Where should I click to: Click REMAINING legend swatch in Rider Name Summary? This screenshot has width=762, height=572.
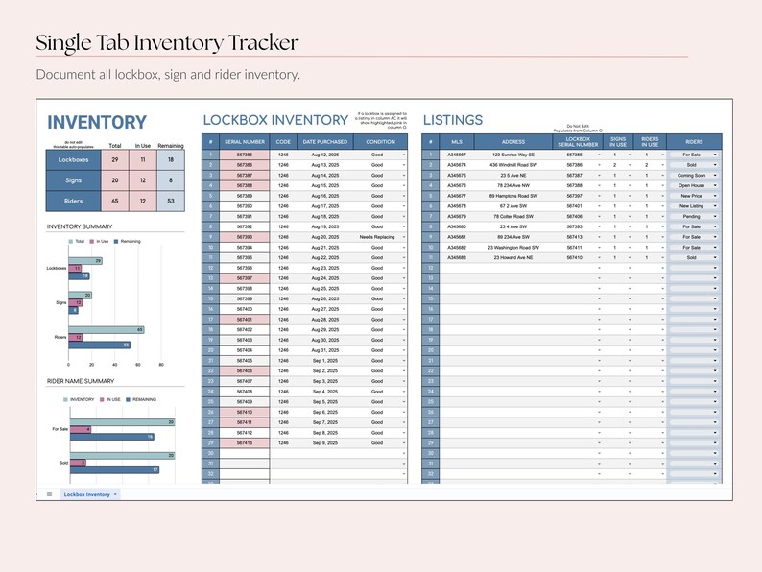click(128, 399)
